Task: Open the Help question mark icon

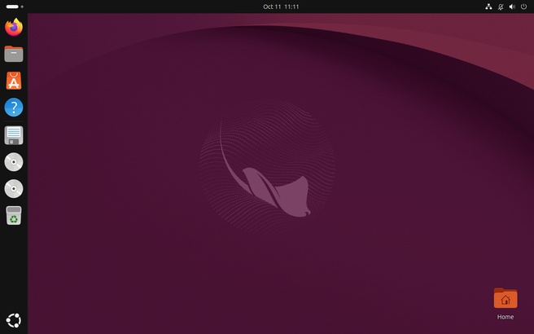Action: 14,108
